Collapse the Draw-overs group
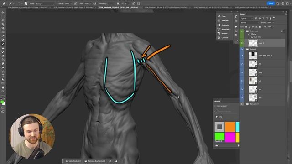Viewport: 292px width, 164px height. [245, 31]
